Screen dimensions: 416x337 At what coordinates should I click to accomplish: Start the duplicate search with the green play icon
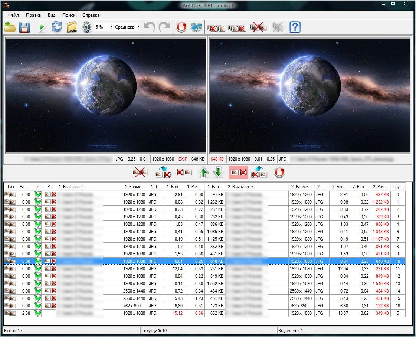tap(42, 27)
